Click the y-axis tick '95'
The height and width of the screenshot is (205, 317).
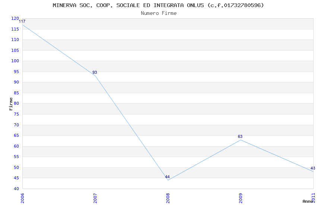click(x=16, y=72)
